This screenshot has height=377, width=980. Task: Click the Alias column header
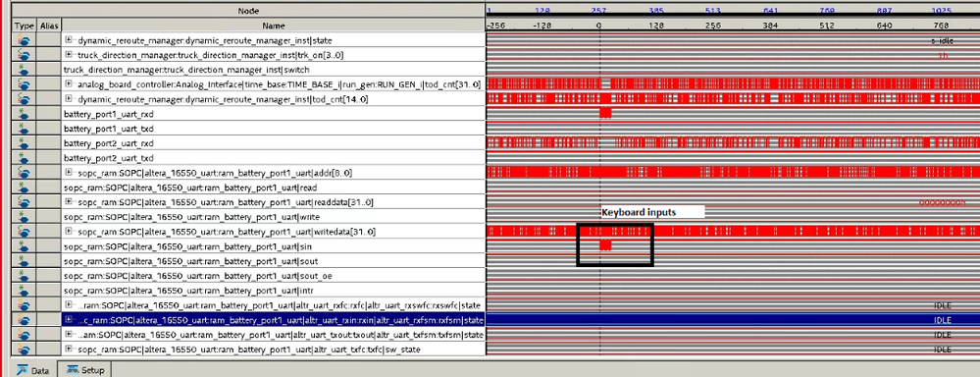(48, 26)
